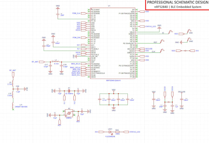The width and height of the screenshot is (209, 143).
Task: Select the LED1 diode symbol
Action: click(110, 132)
